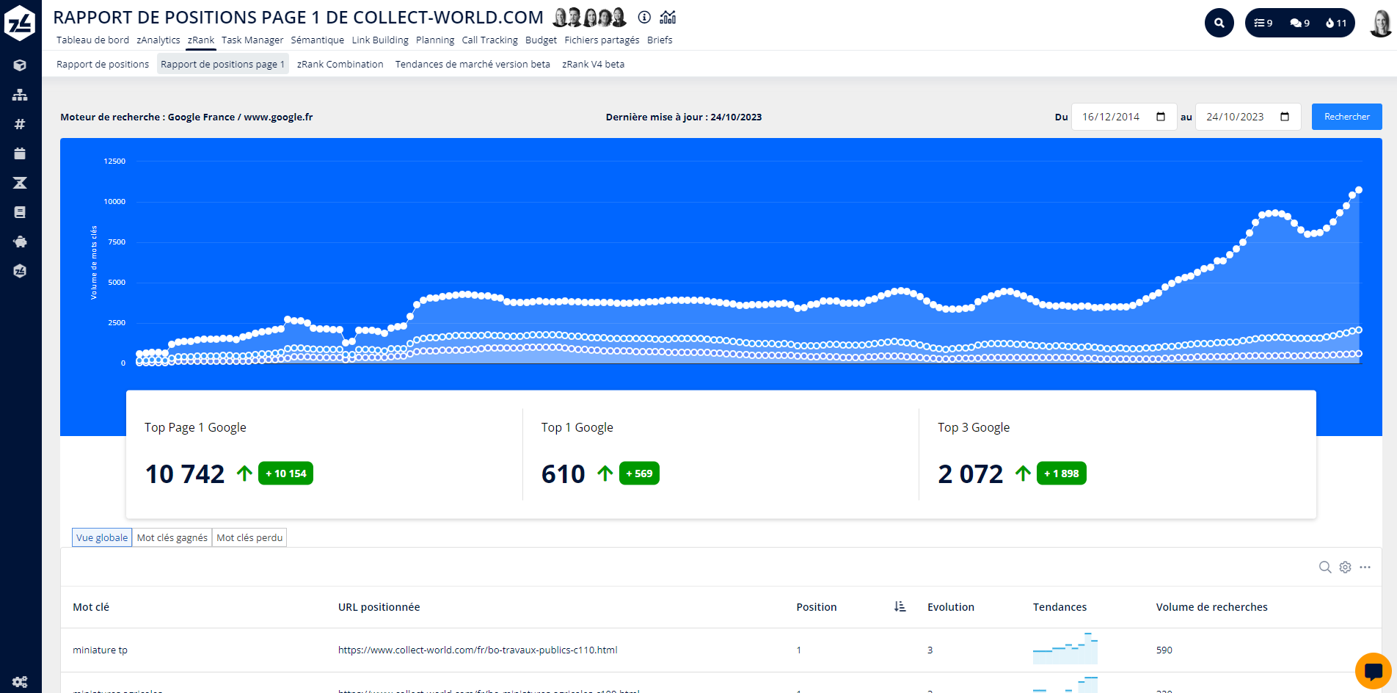This screenshot has width=1397, height=693.
Task: Click Evolution column header
Action: click(x=951, y=606)
